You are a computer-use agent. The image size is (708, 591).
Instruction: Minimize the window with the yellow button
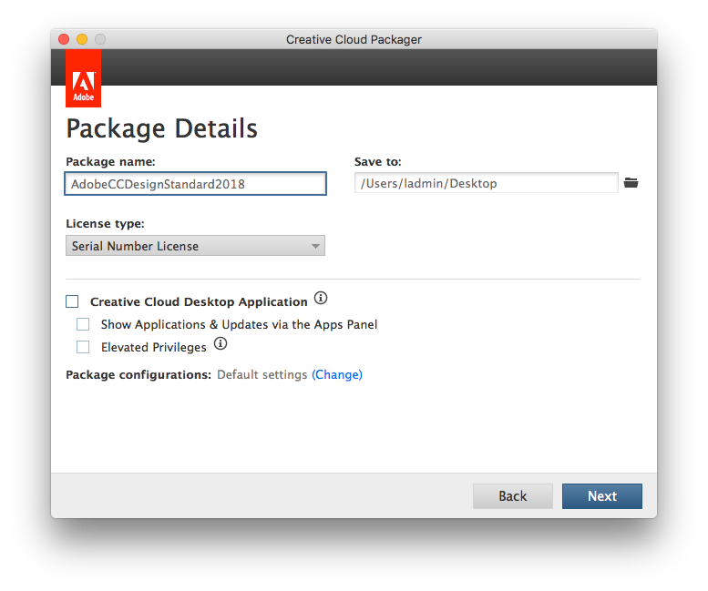pos(82,39)
